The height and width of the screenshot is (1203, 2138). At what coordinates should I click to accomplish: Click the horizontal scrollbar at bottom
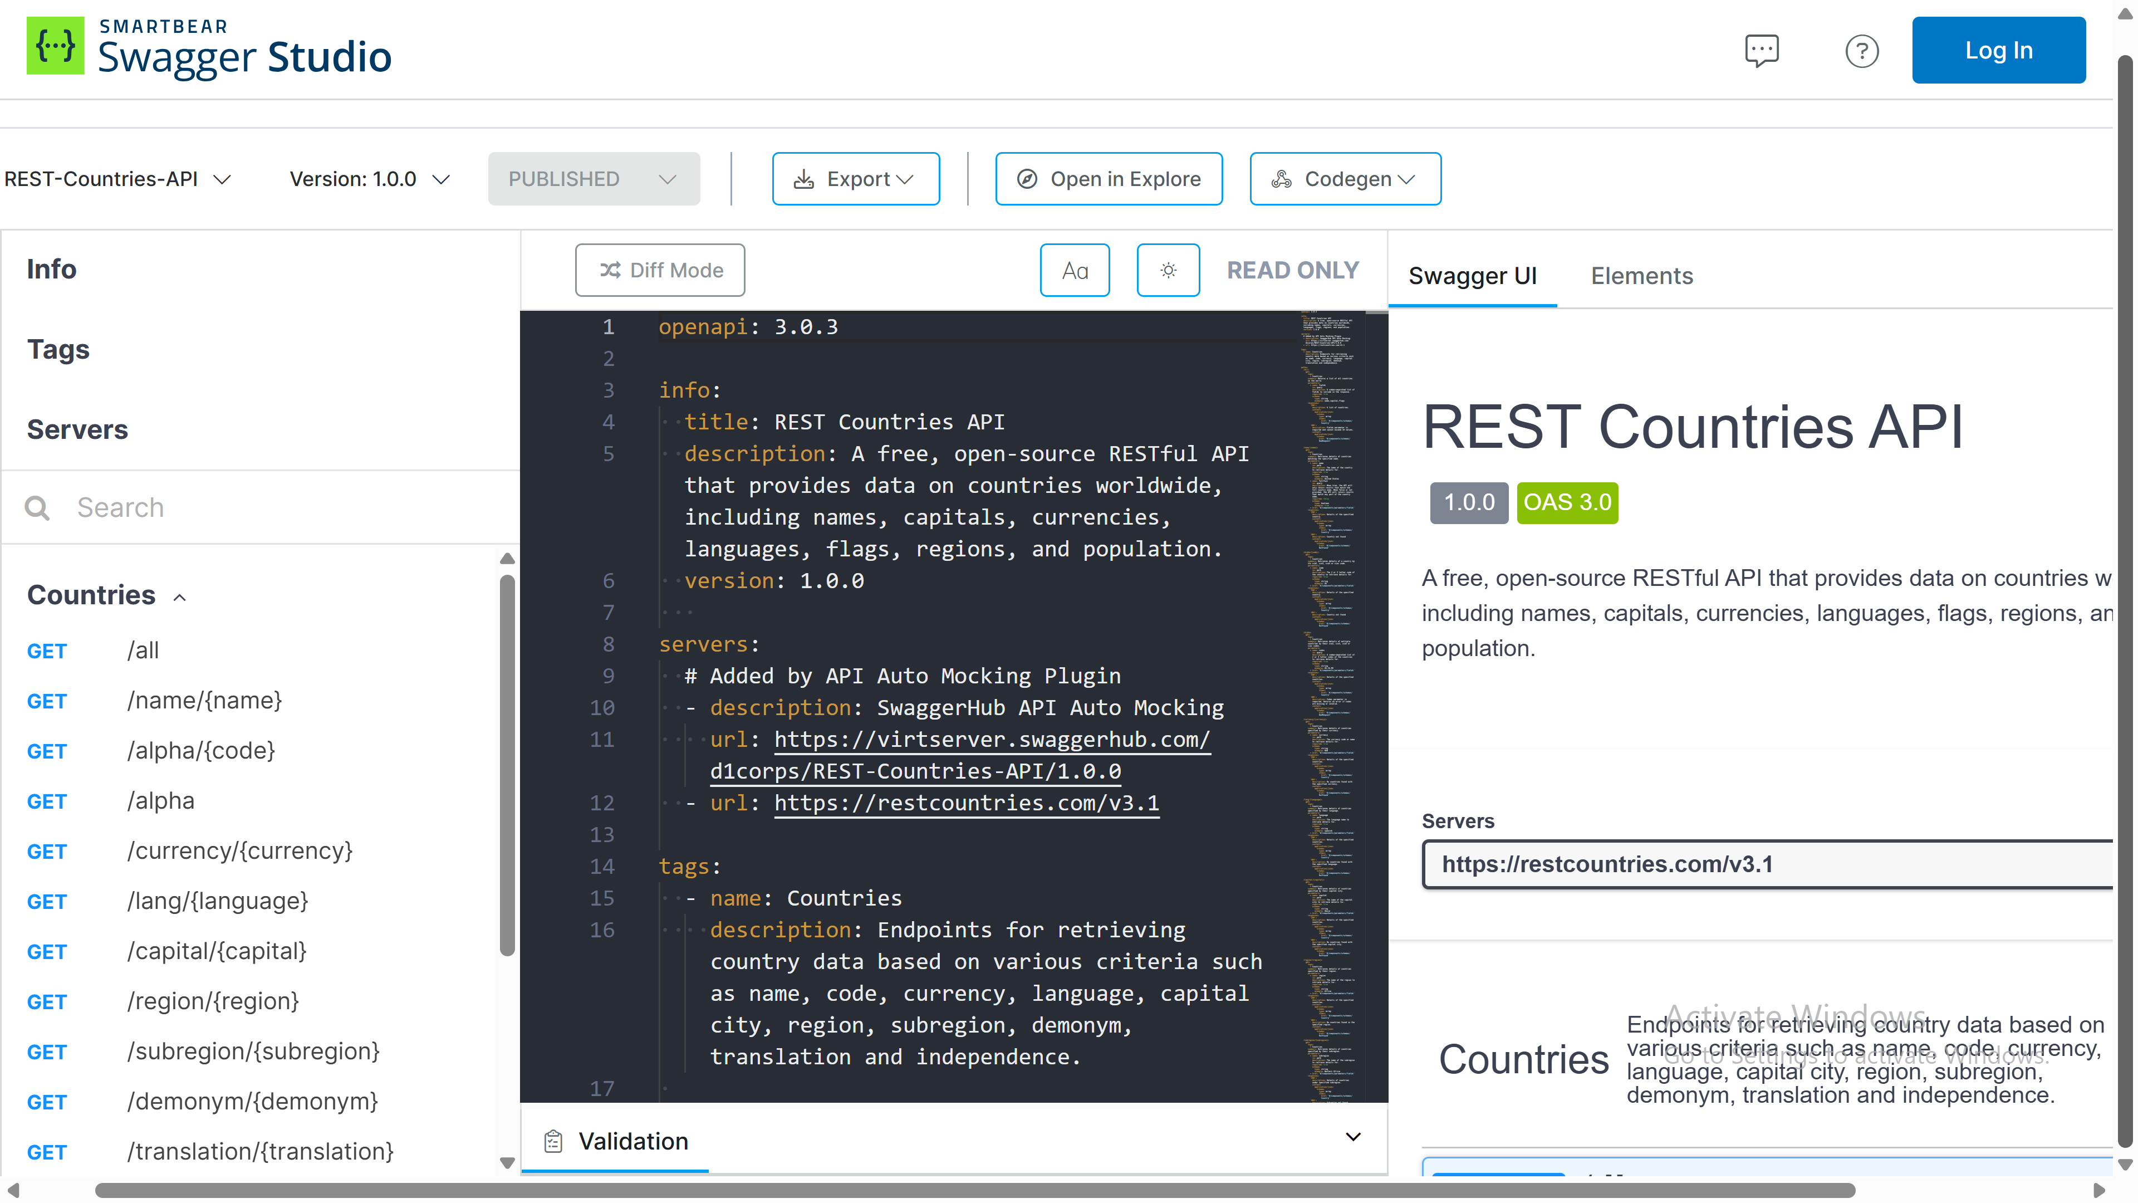tap(974, 1190)
